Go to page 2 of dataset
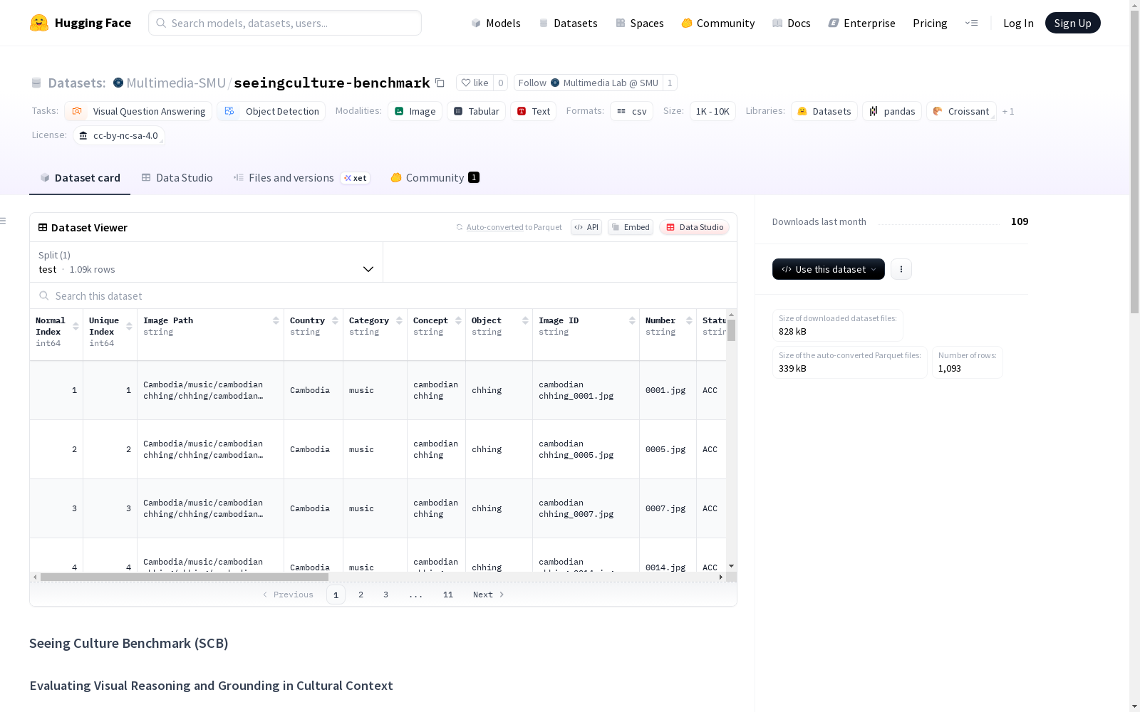Image resolution: width=1140 pixels, height=712 pixels. (361, 595)
